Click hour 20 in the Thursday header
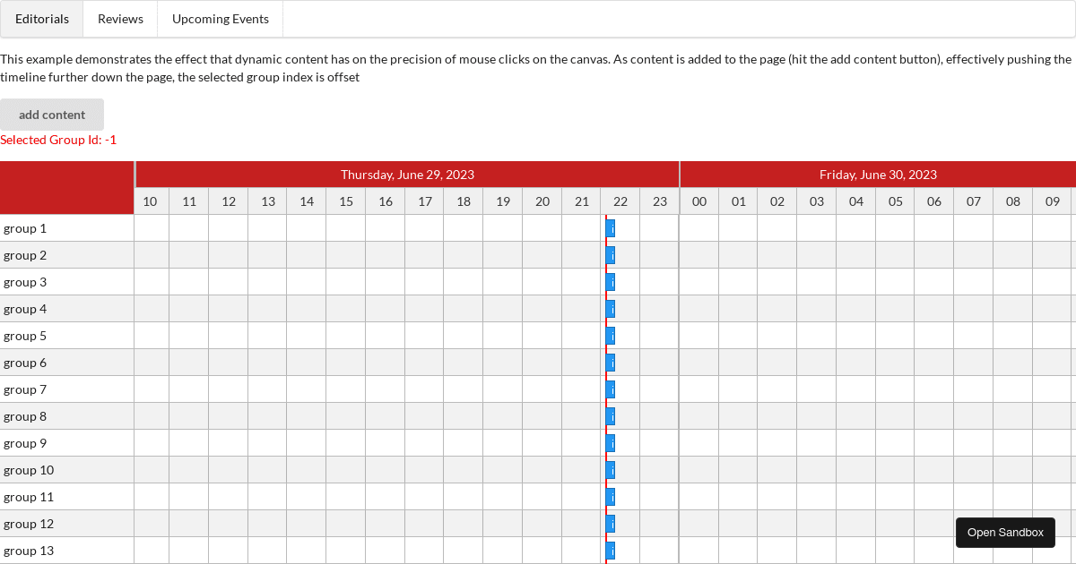This screenshot has width=1076, height=564. [x=542, y=201]
